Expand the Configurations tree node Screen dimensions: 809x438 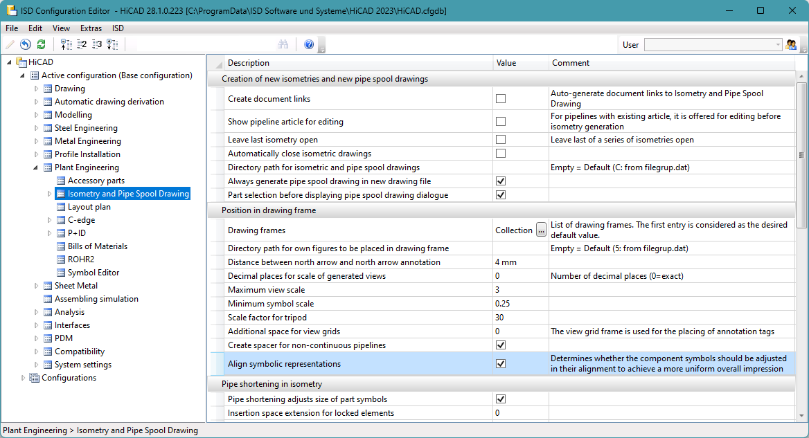23,378
